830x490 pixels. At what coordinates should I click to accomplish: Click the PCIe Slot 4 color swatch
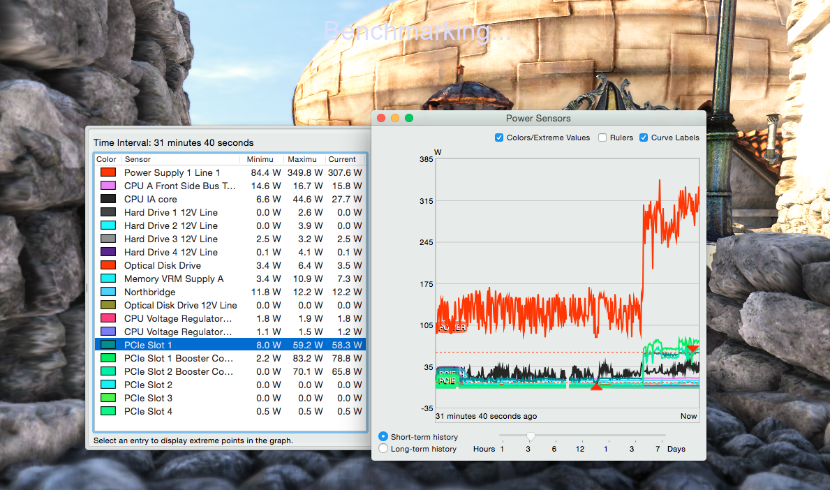[x=108, y=410]
